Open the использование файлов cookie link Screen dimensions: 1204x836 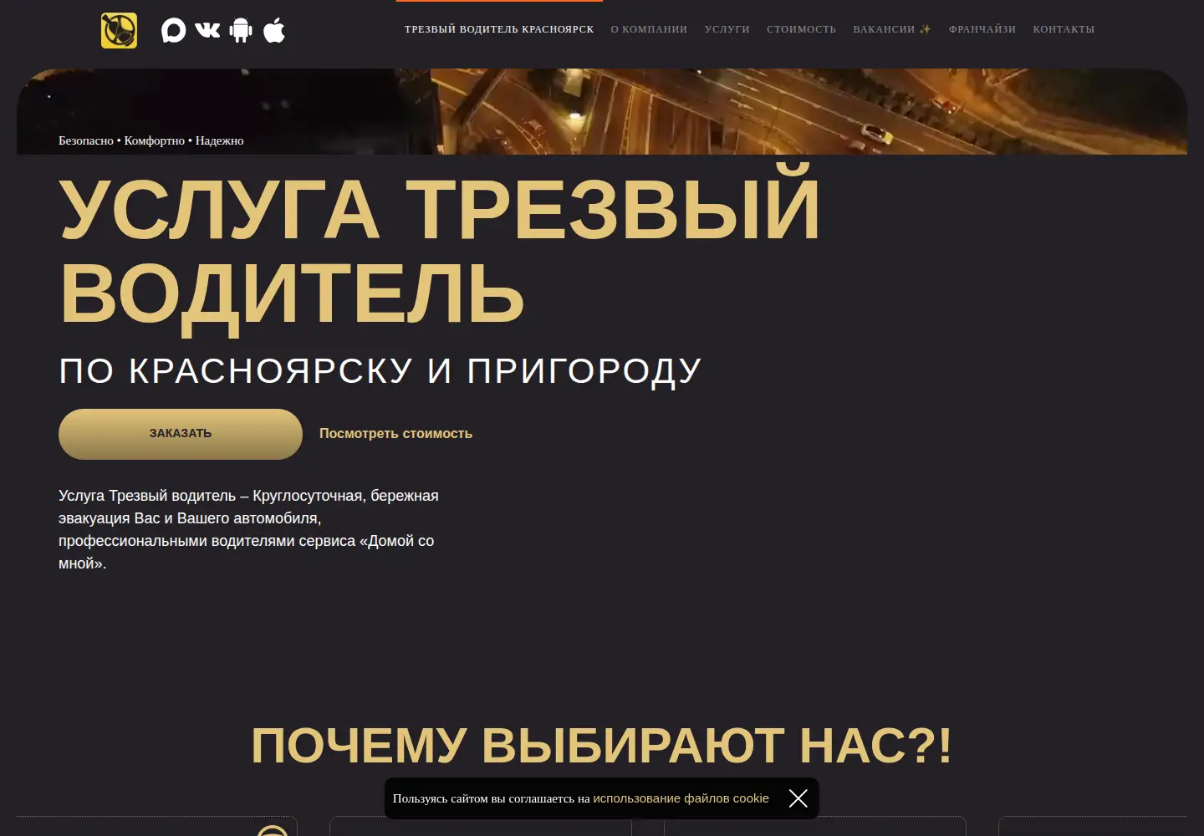pos(681,798)
